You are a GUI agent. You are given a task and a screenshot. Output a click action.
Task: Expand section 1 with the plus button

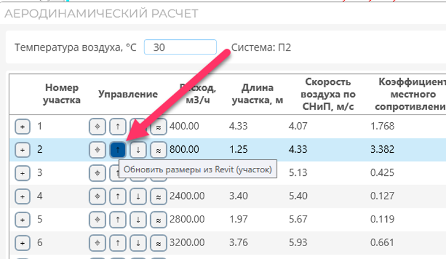(x=23, y=126)
